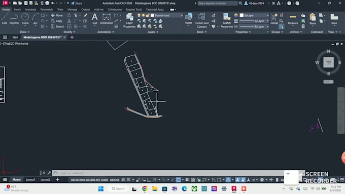This screenshot has width=345, height=194.
Task: Select the multiline Text tool
Action: click(94, 19)
